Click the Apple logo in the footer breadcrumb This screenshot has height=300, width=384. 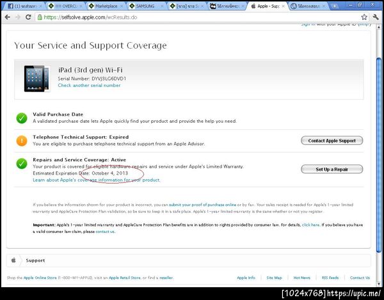13,260
